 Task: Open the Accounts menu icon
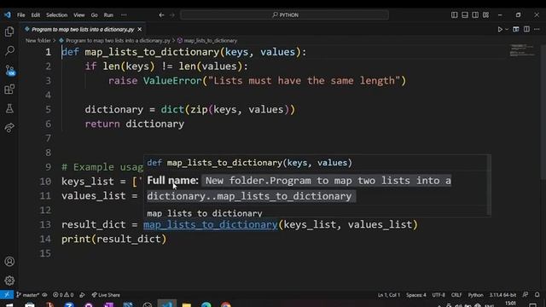pyautogui.click(x=9, y=262)
